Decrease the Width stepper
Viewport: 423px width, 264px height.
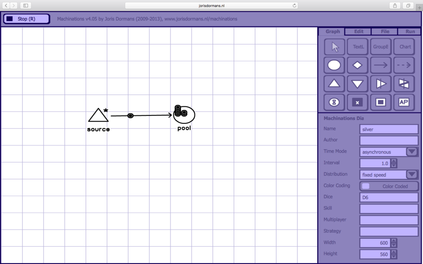[394, 245]
